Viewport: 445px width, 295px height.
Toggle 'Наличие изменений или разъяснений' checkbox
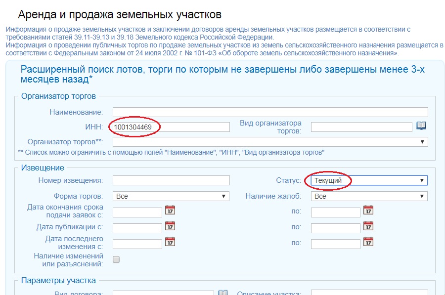pyautogui.click(x=116, y=259)
